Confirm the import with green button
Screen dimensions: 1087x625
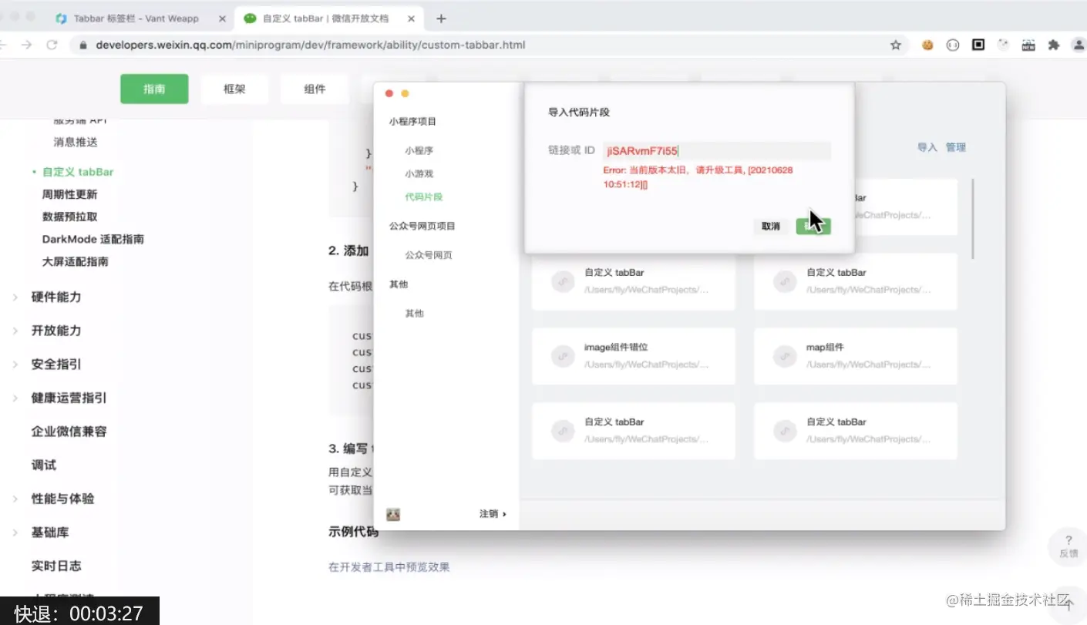click(813, 226)
